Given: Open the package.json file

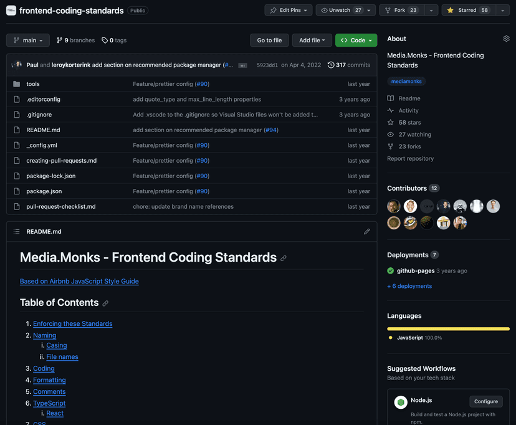Looking at the screenshot, I should click(44, 191).
